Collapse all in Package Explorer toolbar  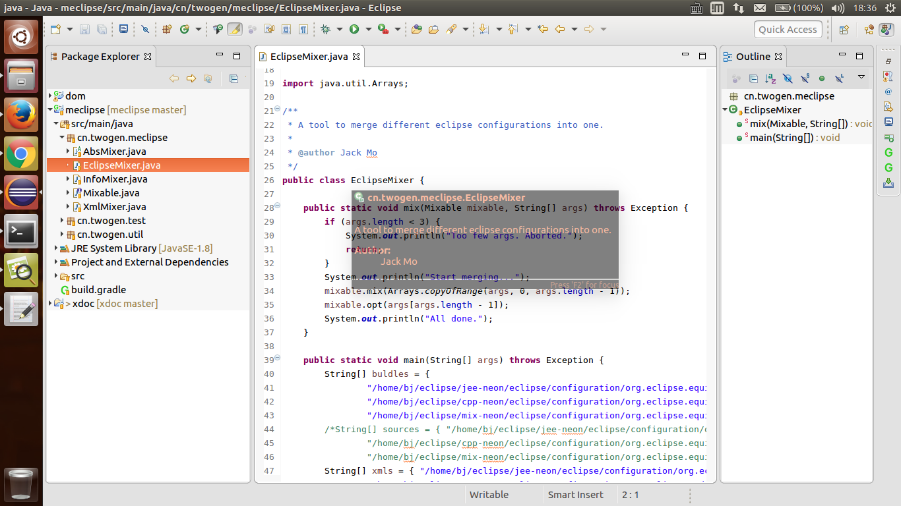[233, 78]
